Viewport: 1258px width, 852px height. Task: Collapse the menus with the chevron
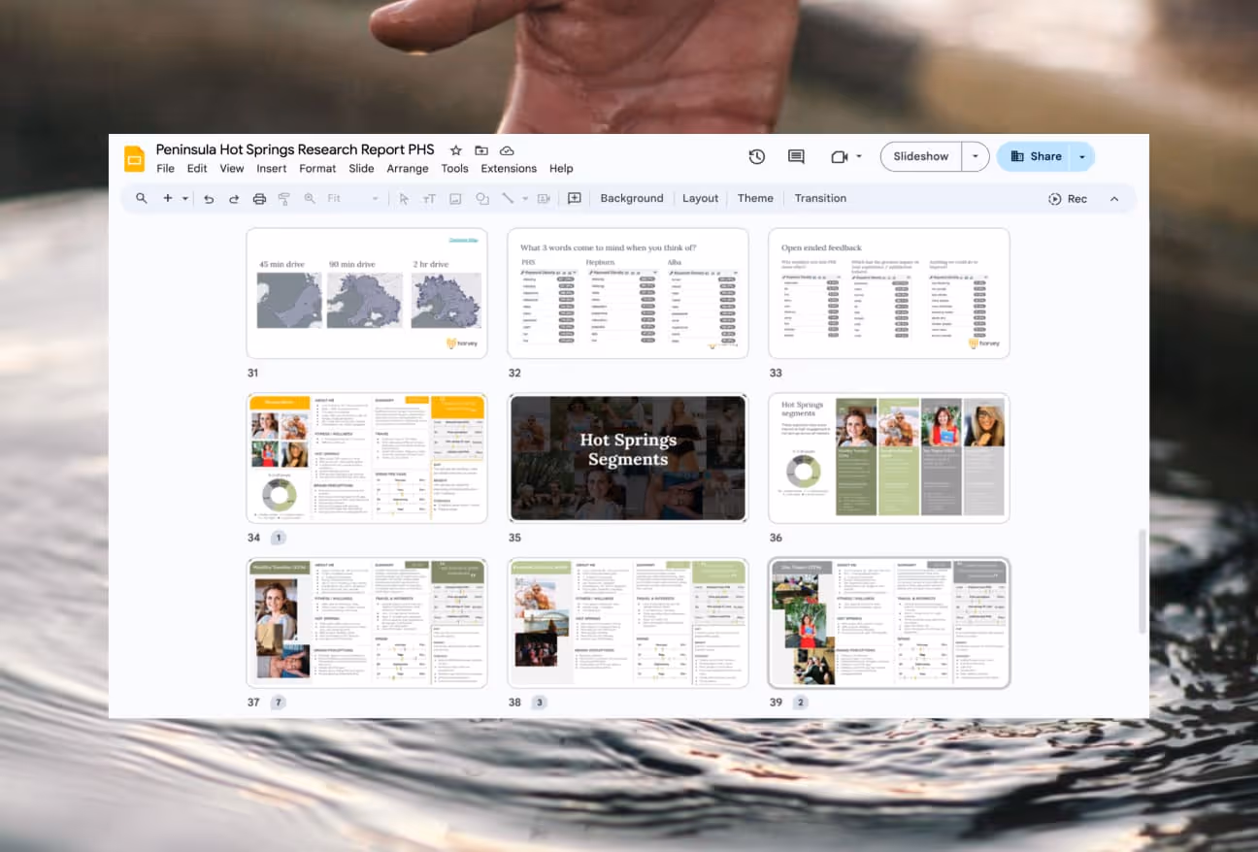point(1114,198)
